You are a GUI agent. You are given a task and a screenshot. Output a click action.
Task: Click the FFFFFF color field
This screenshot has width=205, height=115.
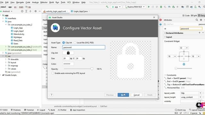[68, 64]
